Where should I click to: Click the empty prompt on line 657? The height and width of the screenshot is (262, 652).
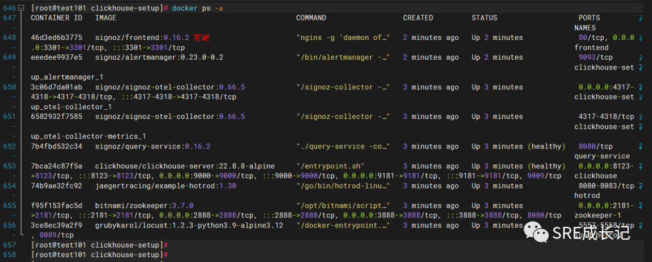99,245
